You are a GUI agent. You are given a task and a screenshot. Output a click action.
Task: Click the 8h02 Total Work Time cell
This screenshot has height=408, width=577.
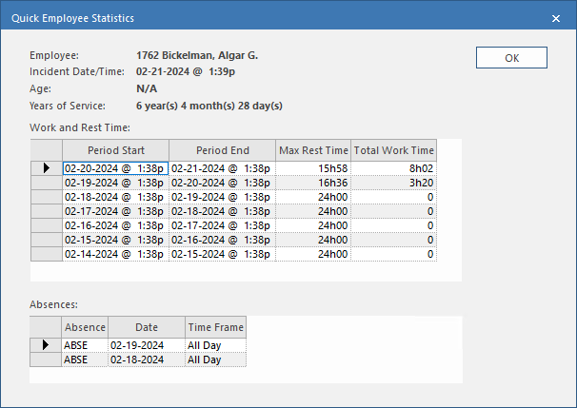coord(394,168)
